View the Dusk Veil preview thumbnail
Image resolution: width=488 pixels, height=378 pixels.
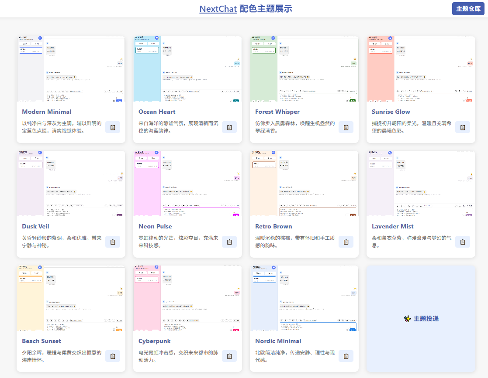71,184
